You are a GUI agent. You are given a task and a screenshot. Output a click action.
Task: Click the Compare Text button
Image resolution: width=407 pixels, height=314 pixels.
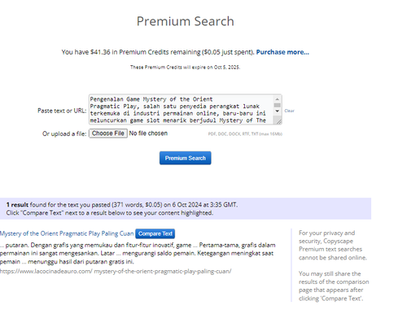coord(155,233)
